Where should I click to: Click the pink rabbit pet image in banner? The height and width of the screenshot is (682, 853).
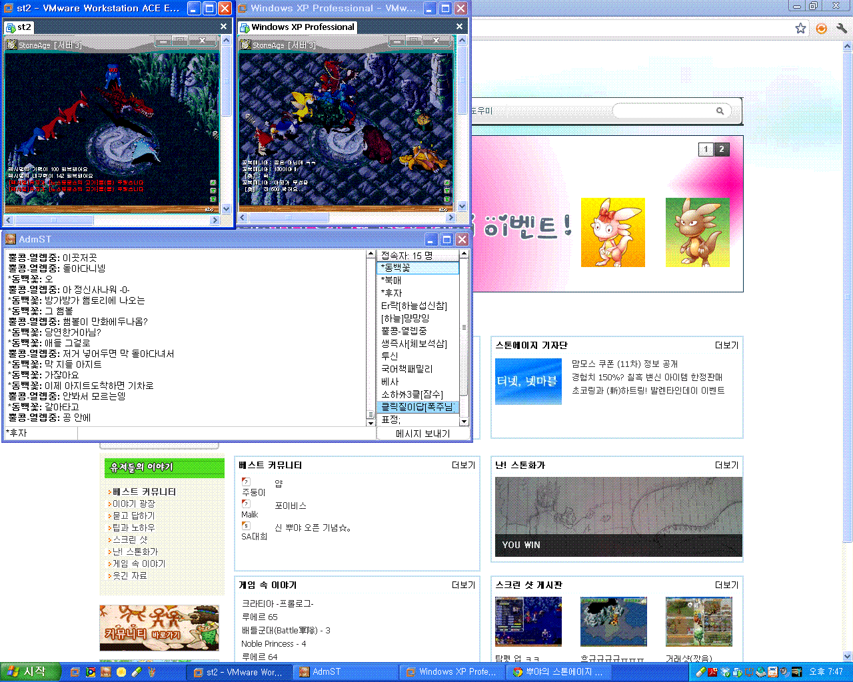click(612, 232)
